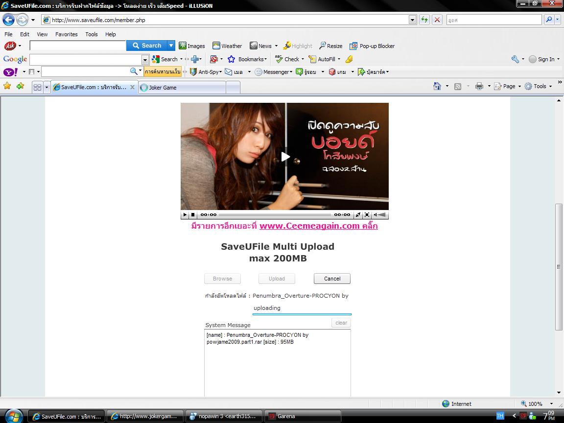
Task: Click the Resize tool on Ask toolbar
Action: click(330, 46)
